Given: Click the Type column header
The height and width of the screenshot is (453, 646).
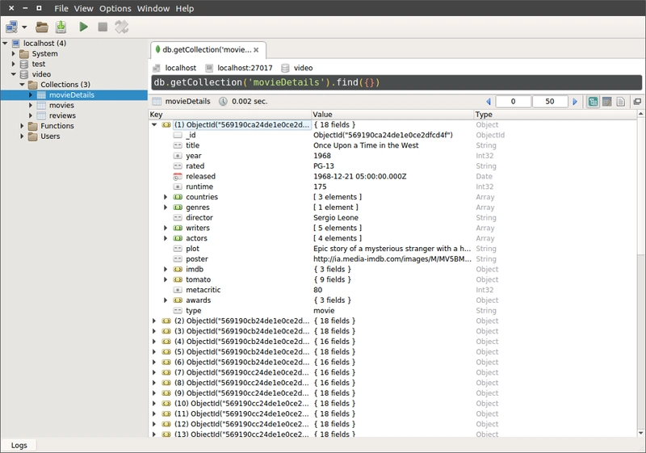Looking at the screenshot, I should click(x=555, y=115).
